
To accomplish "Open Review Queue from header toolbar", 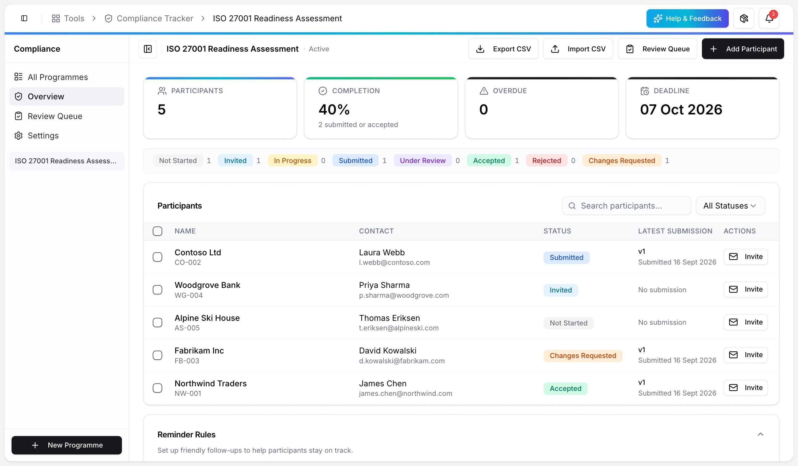I will tap(657, 49).
